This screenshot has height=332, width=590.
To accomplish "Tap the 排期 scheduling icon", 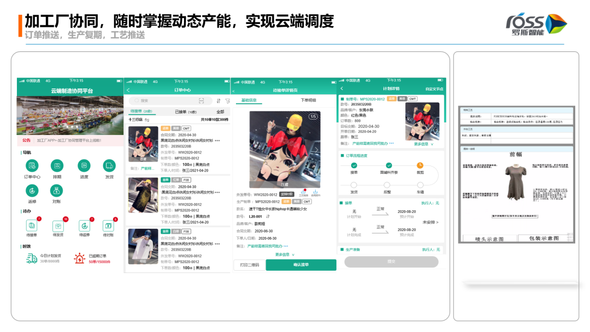I will pos(57,165).
